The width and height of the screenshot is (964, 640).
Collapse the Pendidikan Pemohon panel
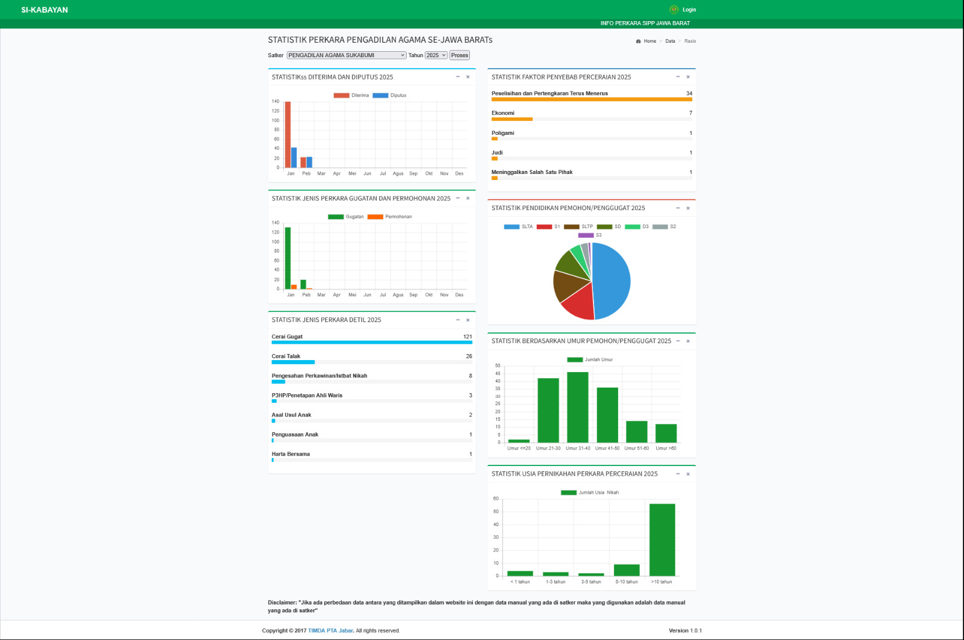point(678,208)
